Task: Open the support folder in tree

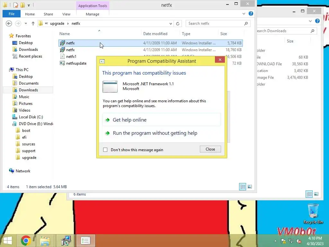Action: click(x=29, y=151)
